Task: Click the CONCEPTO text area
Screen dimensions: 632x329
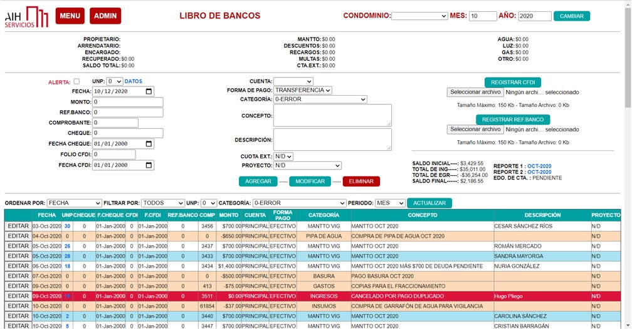Action: pyautogui.click(x=332, y=116)
